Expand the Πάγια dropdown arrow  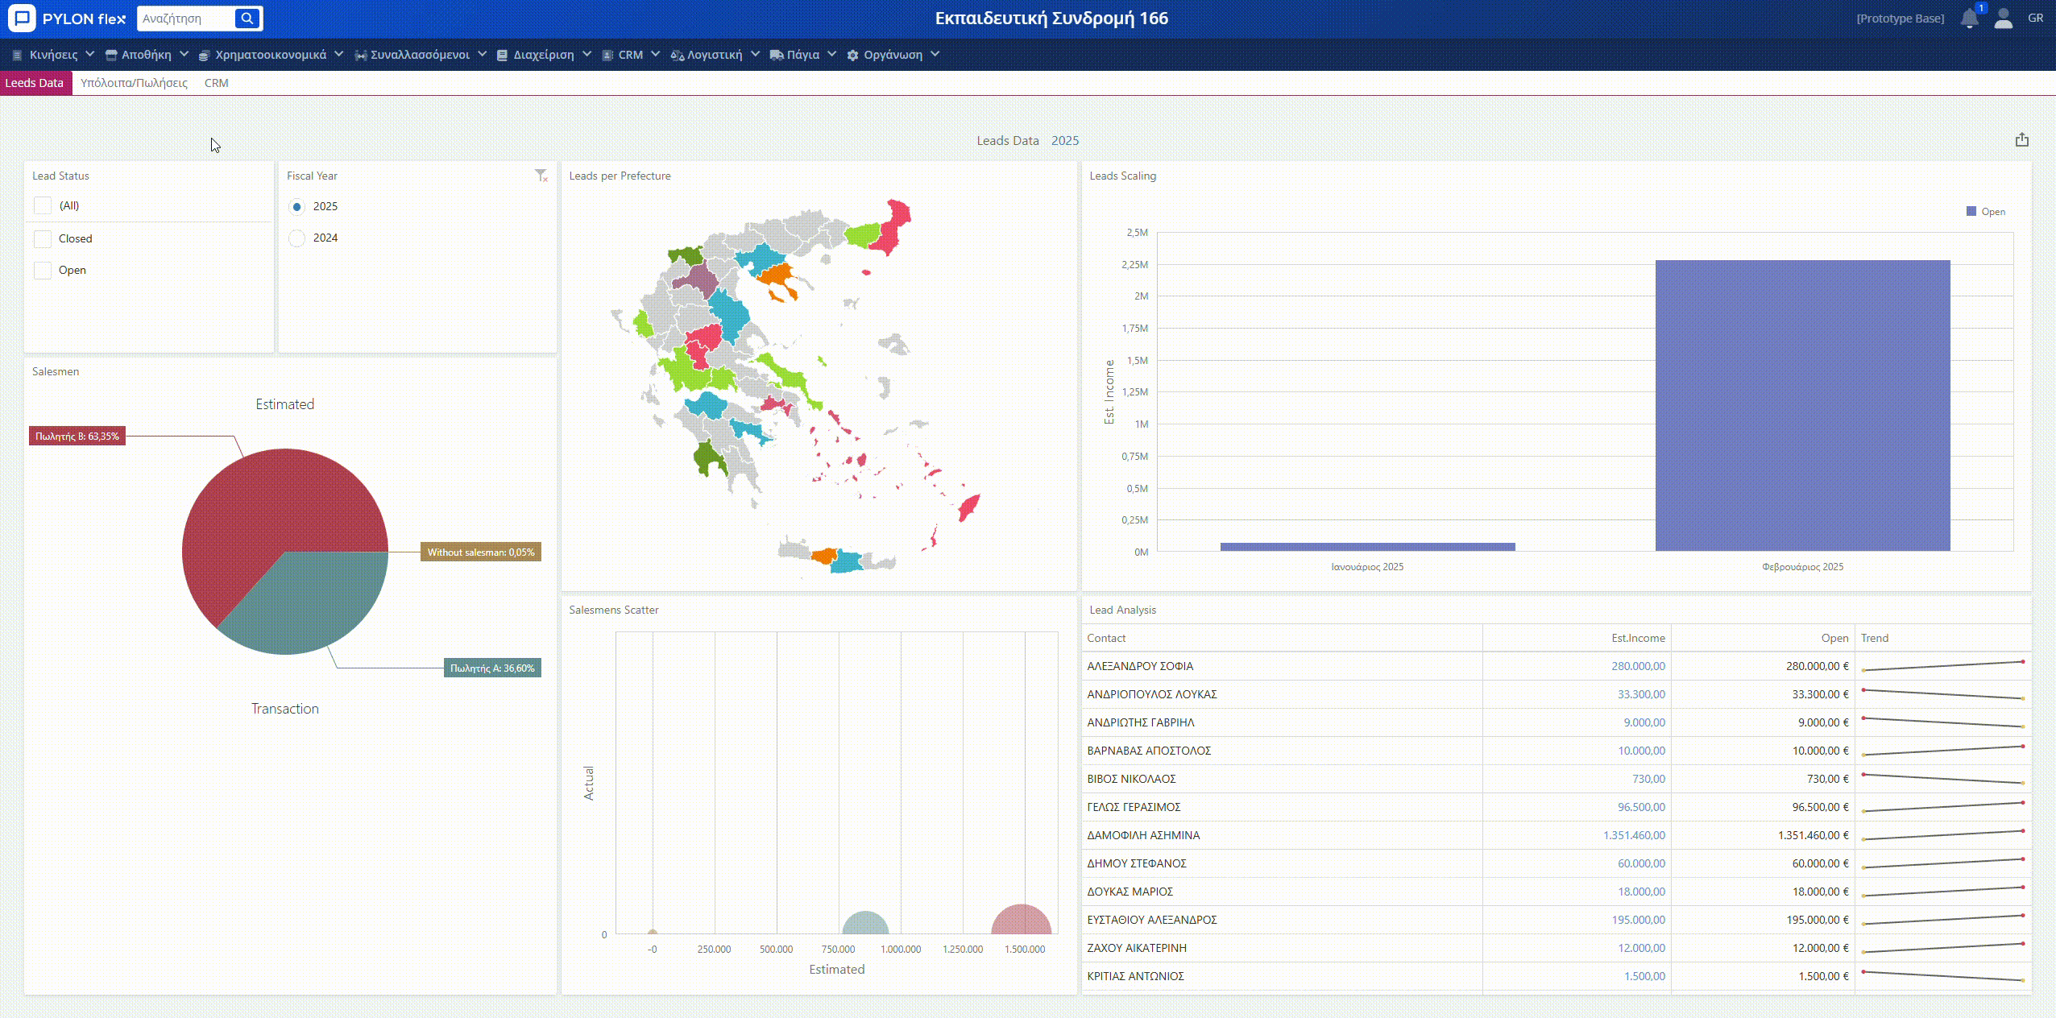(831, 54)
